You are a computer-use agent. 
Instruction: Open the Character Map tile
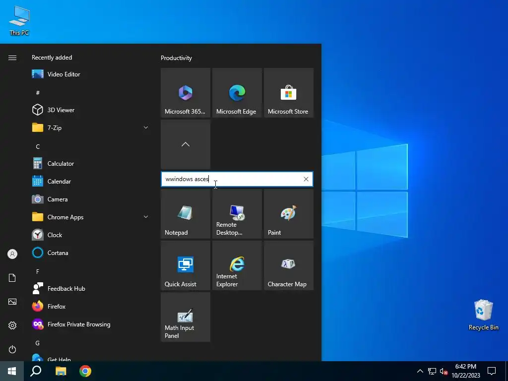click(x=289, y=265)
